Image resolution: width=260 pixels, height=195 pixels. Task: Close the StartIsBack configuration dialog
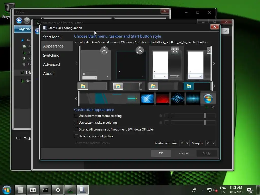click(x=215, y=26)
